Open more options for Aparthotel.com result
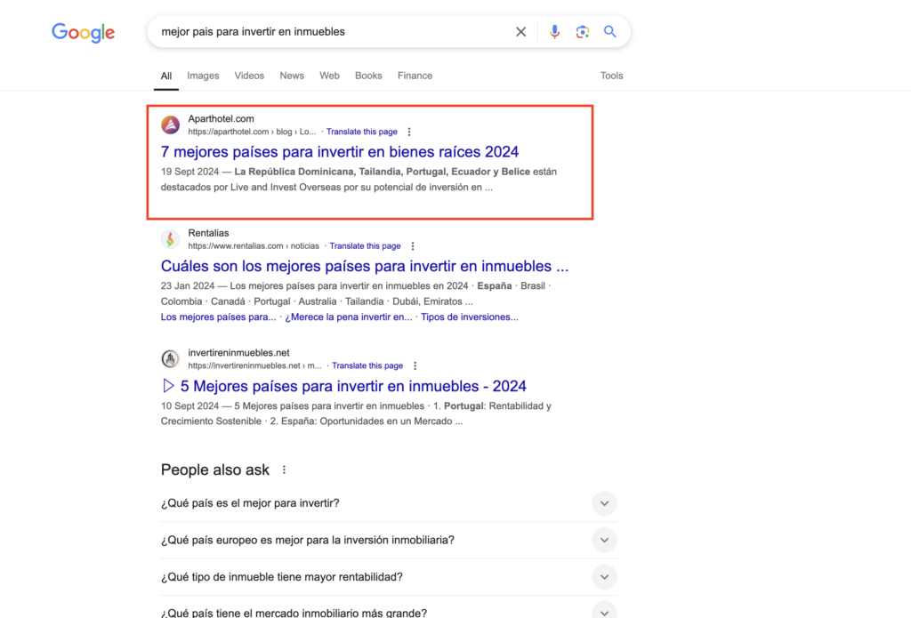 (x=409, y=132)
